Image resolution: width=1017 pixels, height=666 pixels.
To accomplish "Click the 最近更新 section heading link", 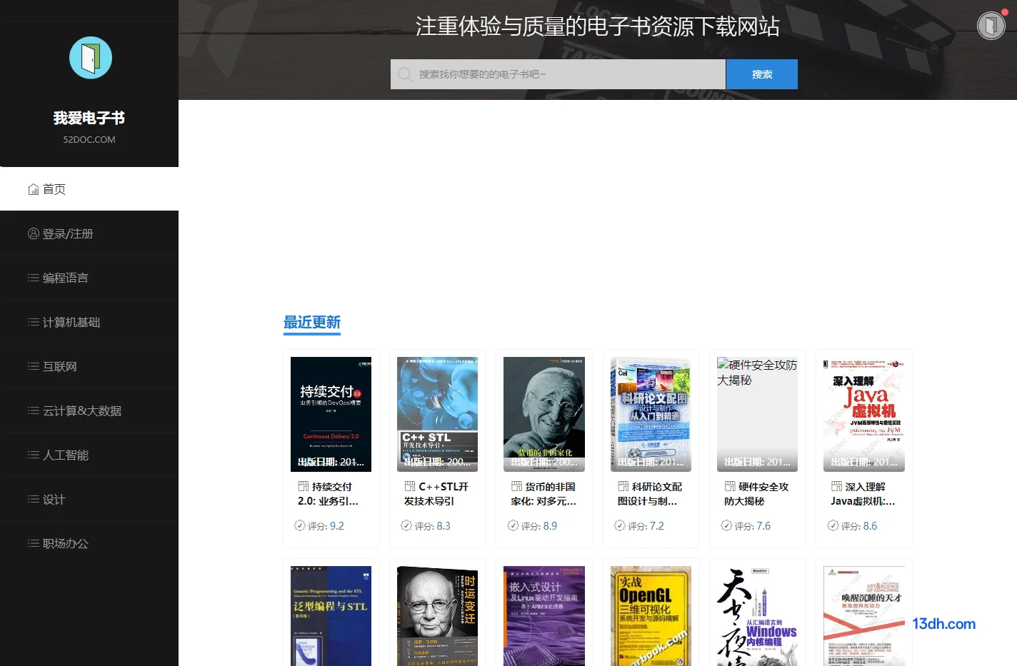I will pyautogui.click(x=312, y=322).
